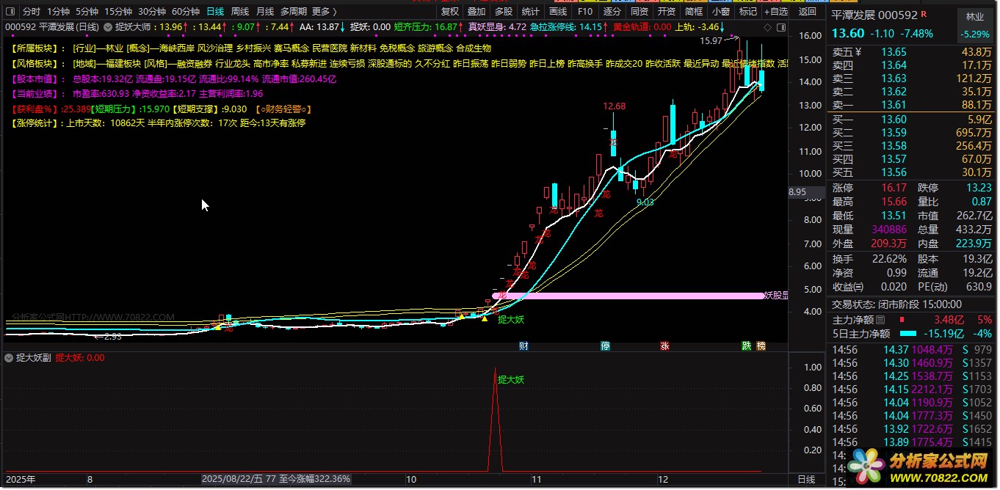Click the 叠加 overlay button
1000x490 pixels.
(x=477, y=12)
